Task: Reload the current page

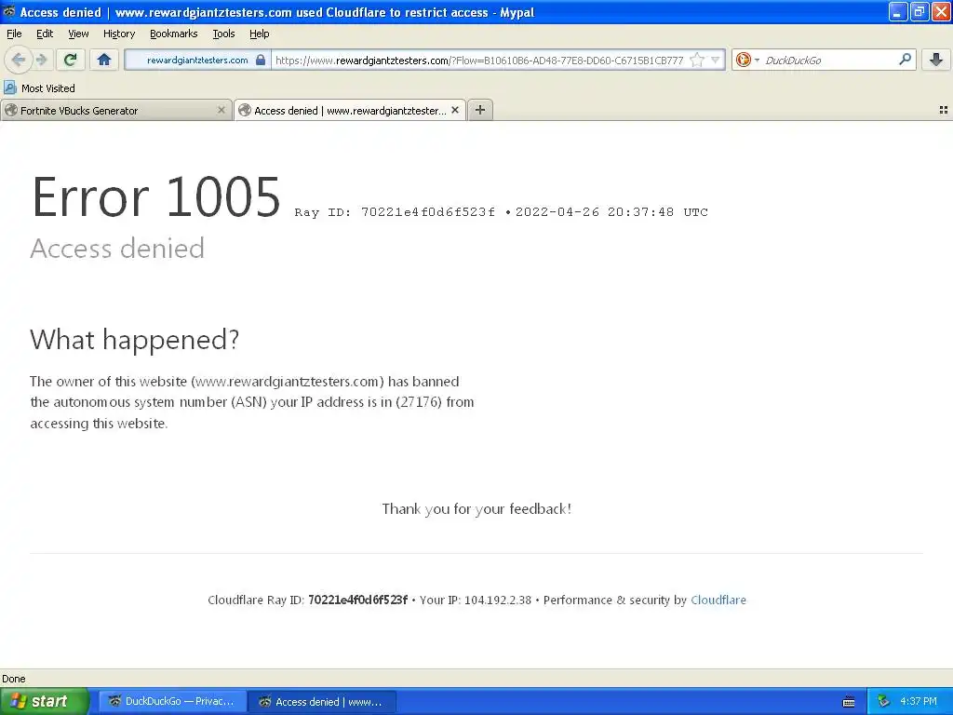Action: coord(70,60)
